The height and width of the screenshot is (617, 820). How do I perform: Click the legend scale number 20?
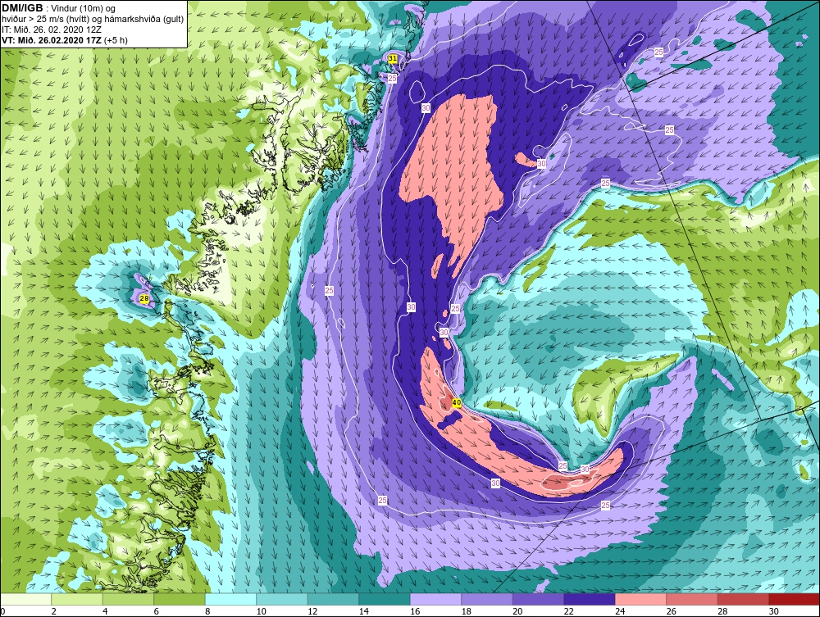click(517, 611)
